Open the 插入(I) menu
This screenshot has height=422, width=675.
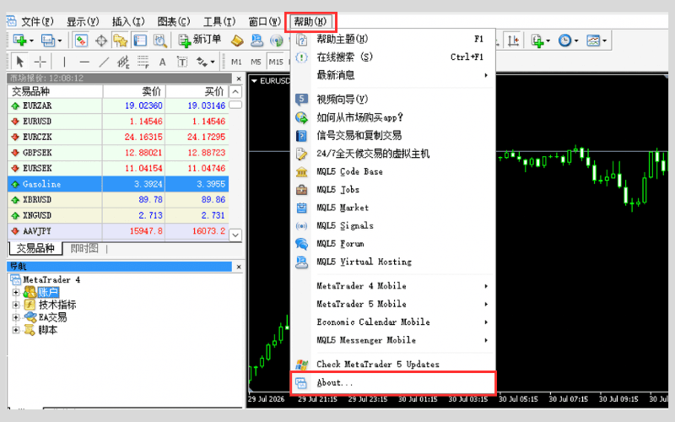128,22
